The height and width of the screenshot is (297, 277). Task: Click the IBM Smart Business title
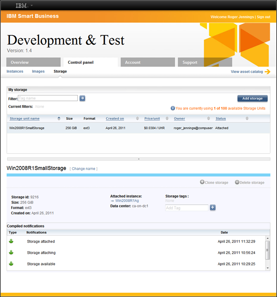33,16
